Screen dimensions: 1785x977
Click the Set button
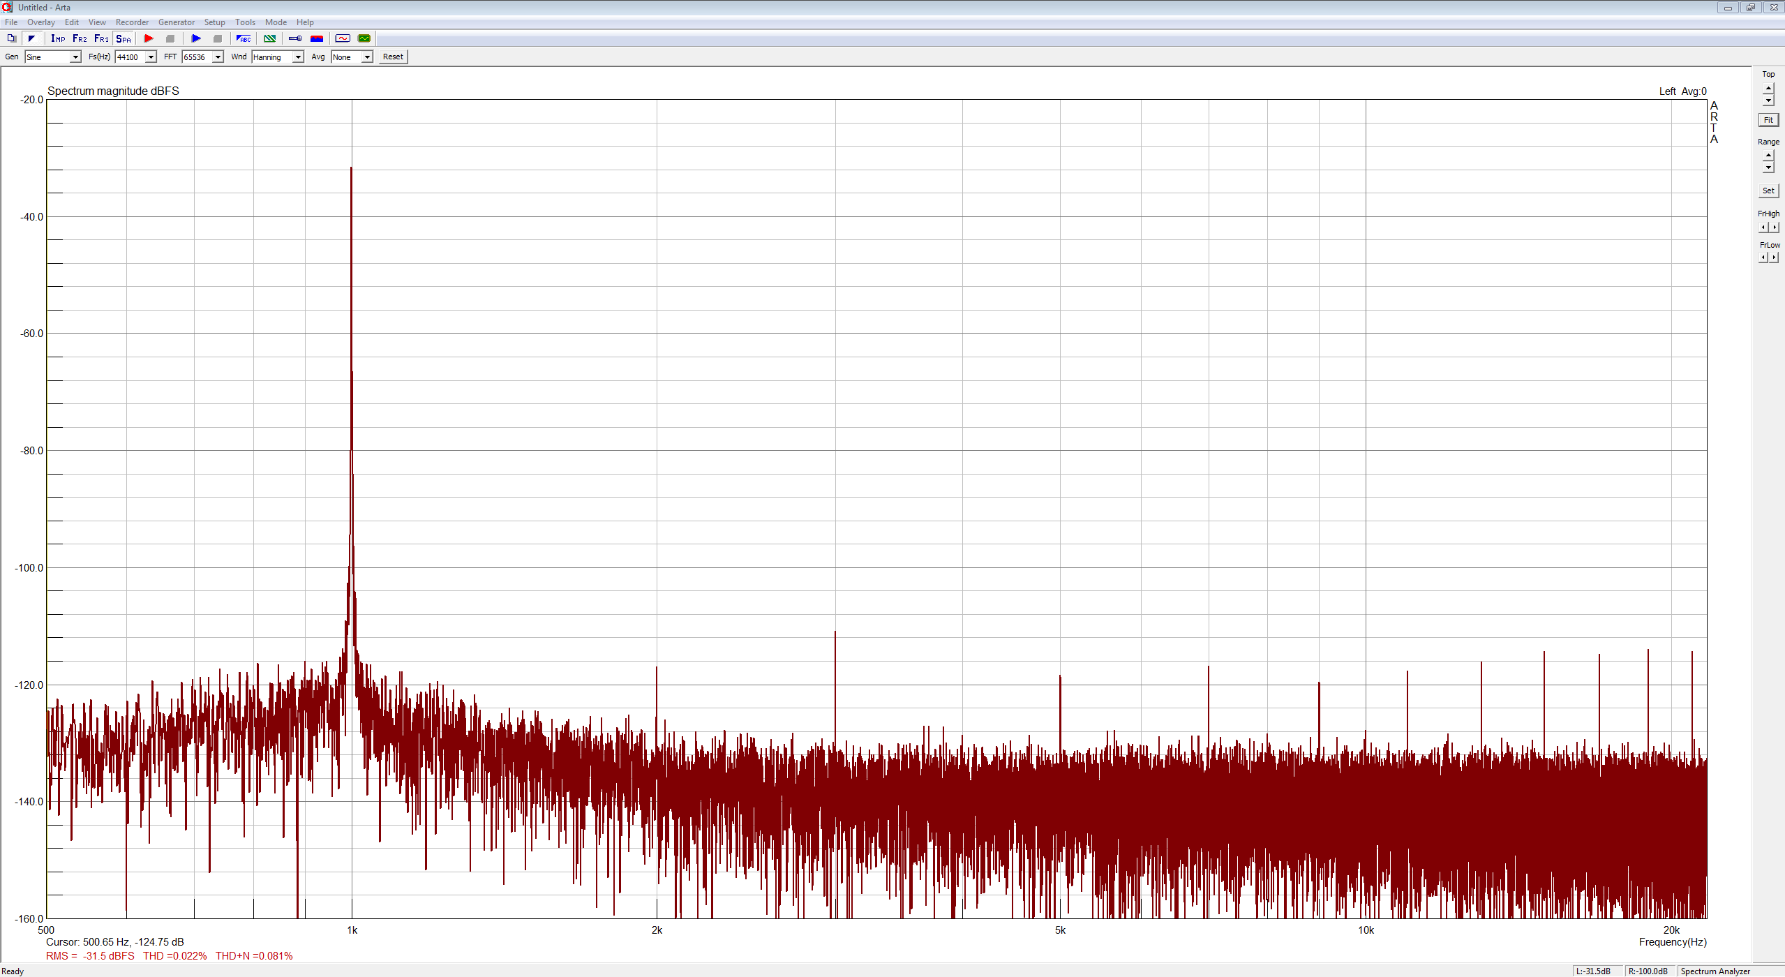pos(1768,191)
